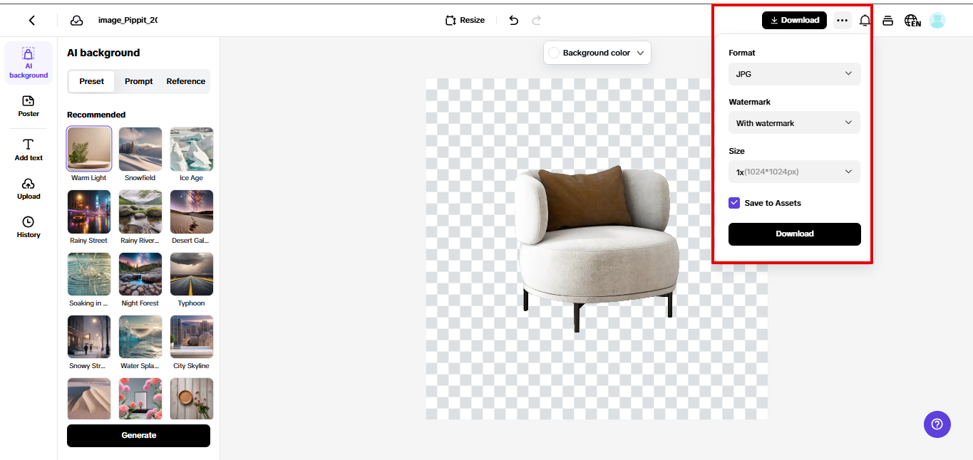Screen dimensions: 973x460
Task: Open the Add text sidebar tool
Action: click(x=29, y=150)
